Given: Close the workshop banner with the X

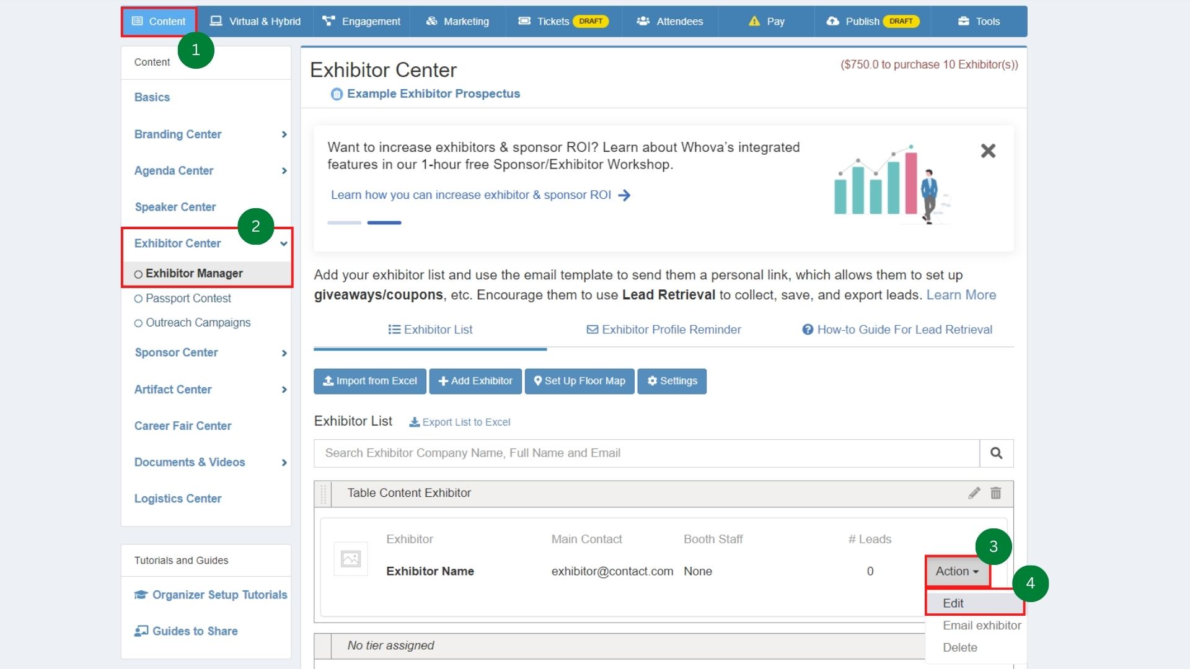Looking at the screenshot, I should click(988, 151).
